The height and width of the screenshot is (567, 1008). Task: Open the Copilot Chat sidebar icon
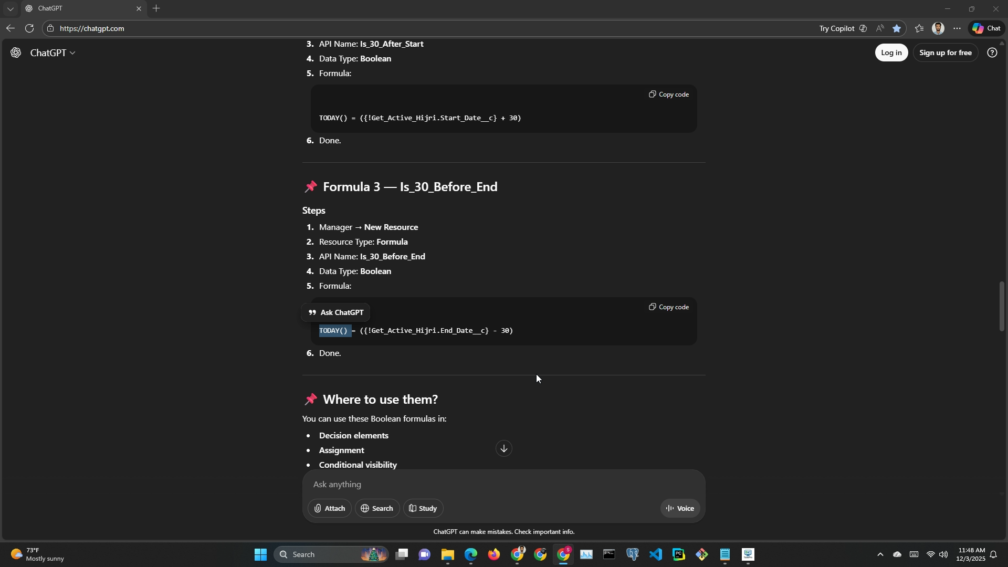[x=986, y=29]
